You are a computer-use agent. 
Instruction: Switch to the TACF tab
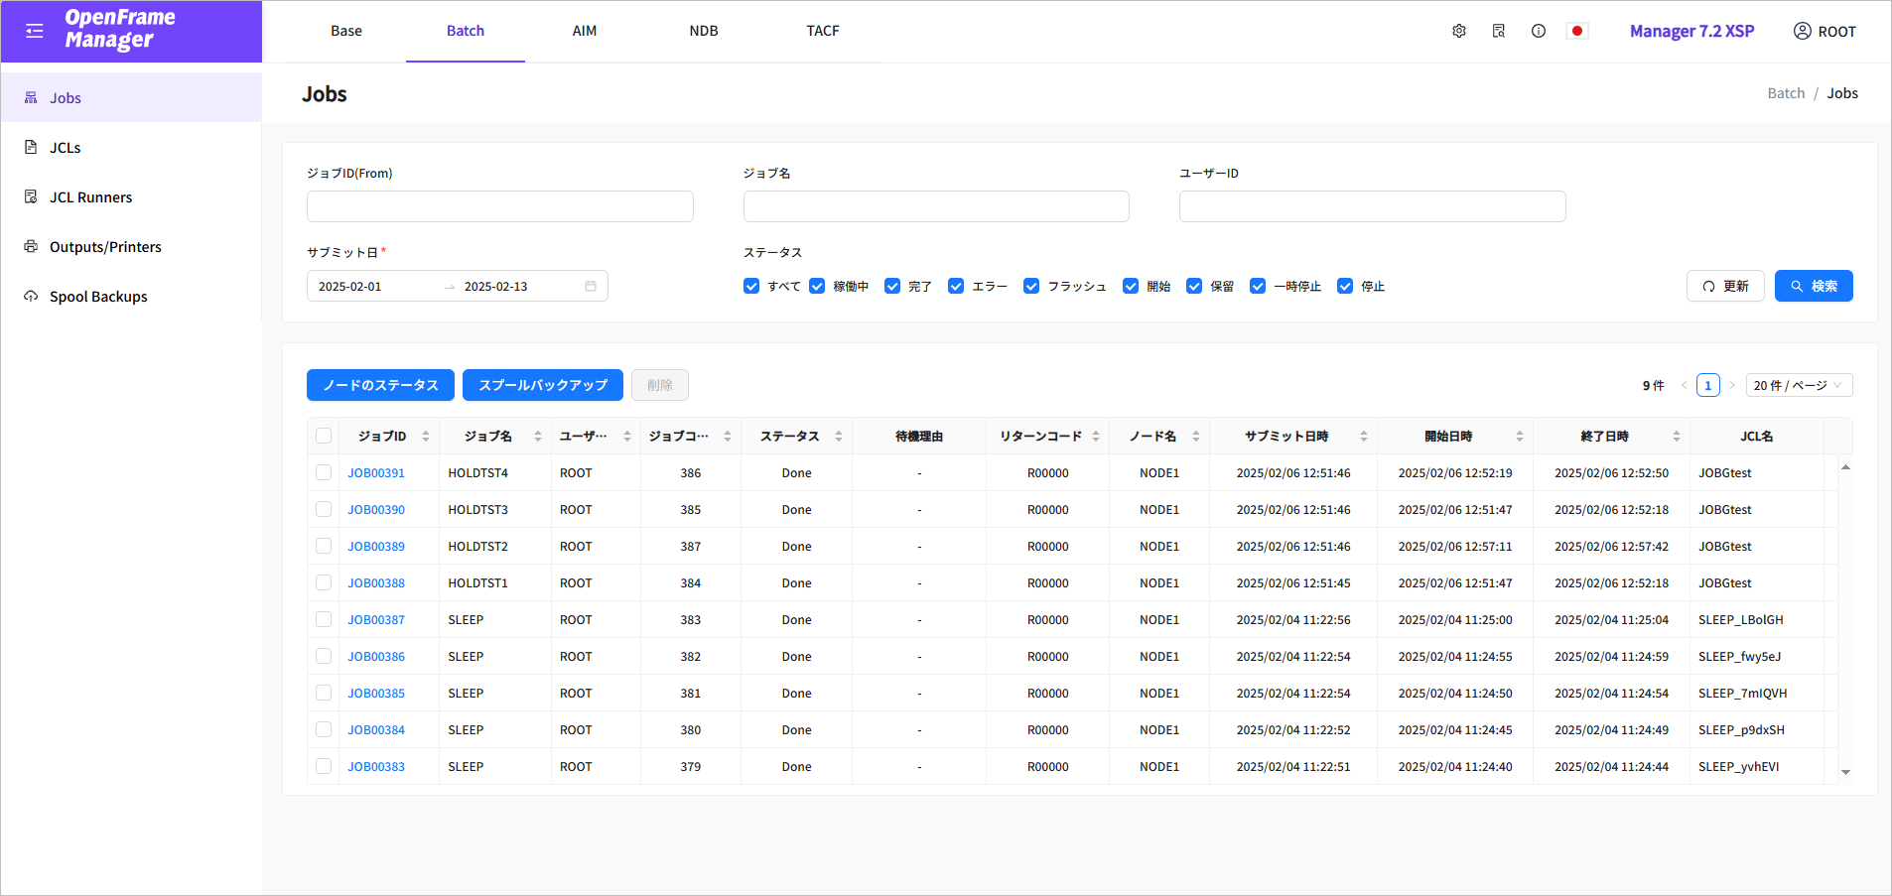coord(822,31)
